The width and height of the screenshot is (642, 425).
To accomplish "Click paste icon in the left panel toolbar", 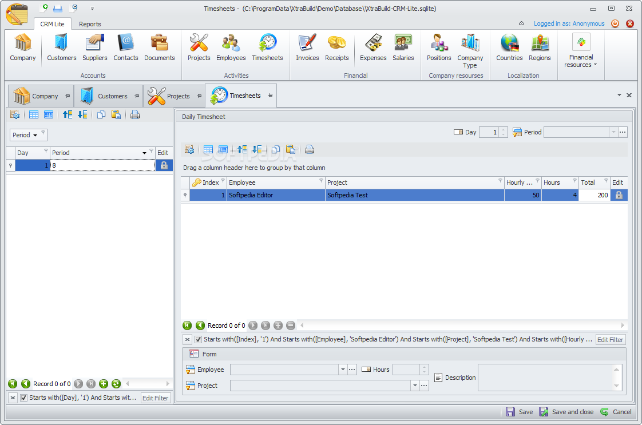I will pos(116,114).
